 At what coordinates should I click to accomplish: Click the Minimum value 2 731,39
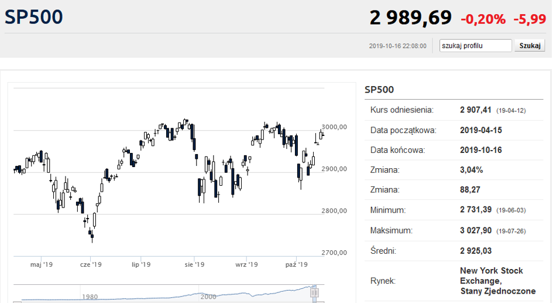click(x=476, y=210)
